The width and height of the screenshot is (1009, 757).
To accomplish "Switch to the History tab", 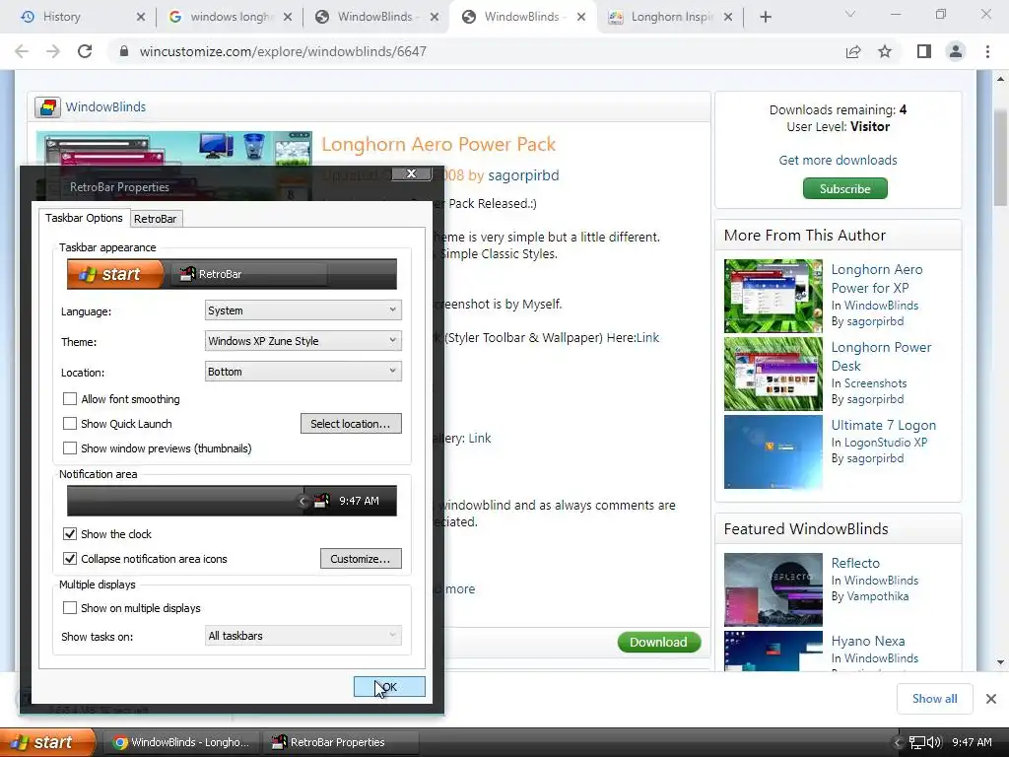I will (76, 17).
